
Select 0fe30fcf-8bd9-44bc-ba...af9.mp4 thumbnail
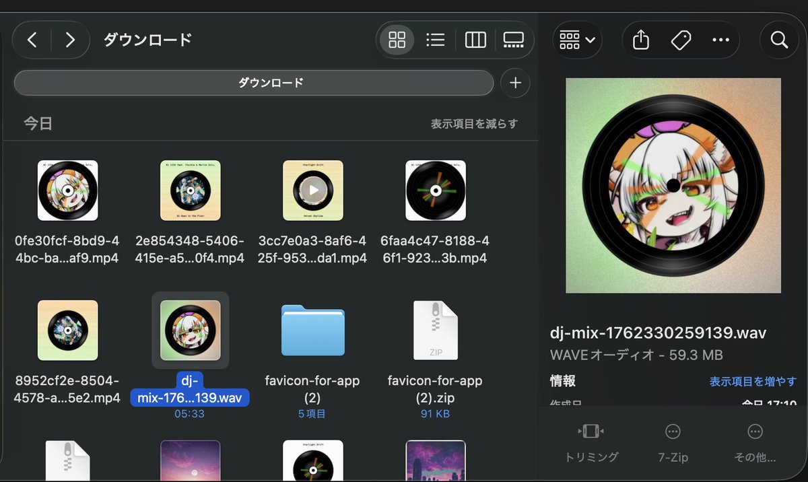tap(68, 191)
